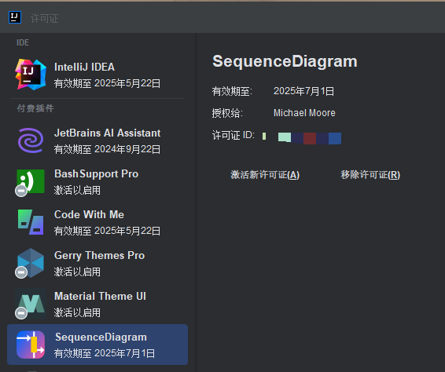Click the 授权给 label
Screen dimensions: 445x372
pos(227,113)
